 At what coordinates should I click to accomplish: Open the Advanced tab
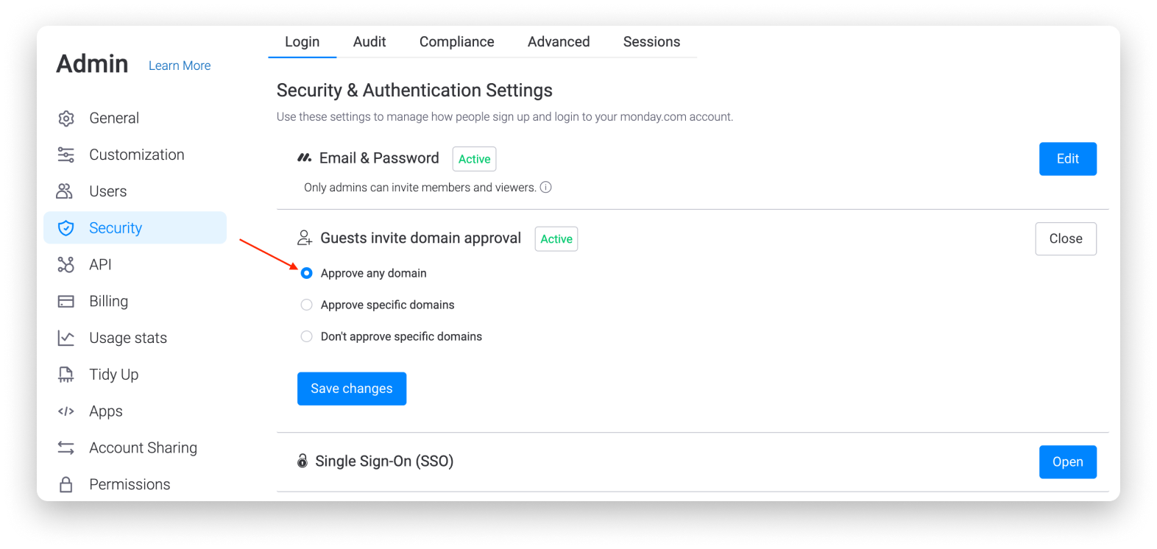(x=559, y=42)
